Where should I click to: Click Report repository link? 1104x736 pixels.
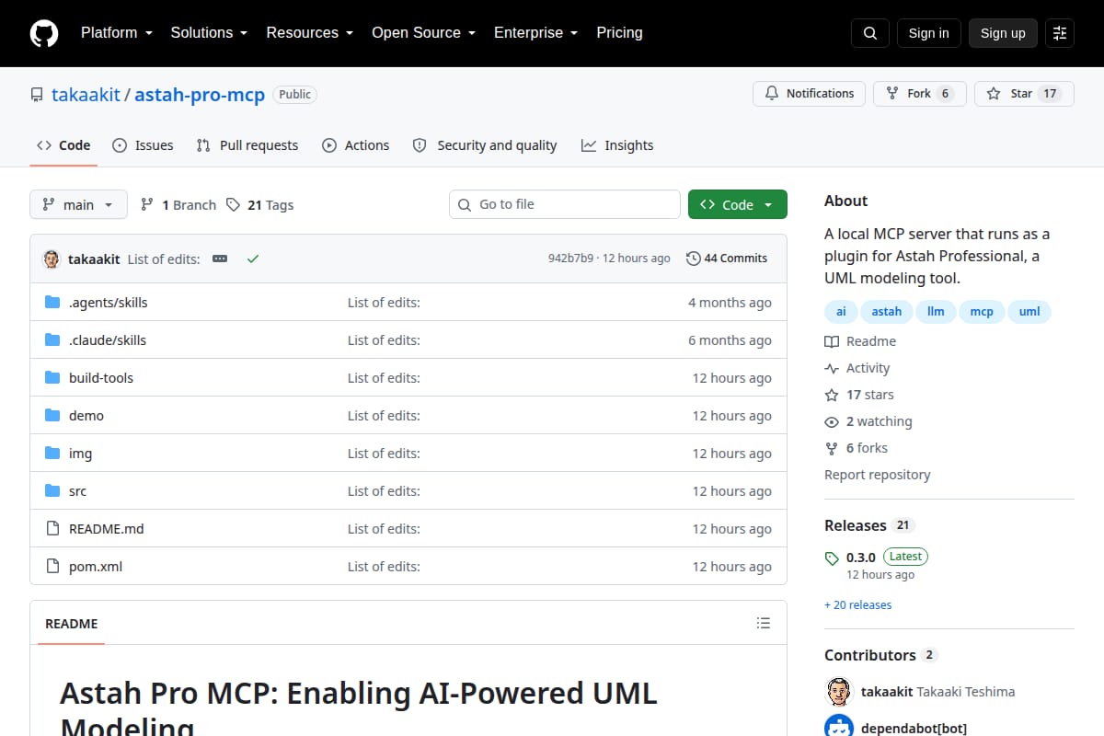(877, 475)
